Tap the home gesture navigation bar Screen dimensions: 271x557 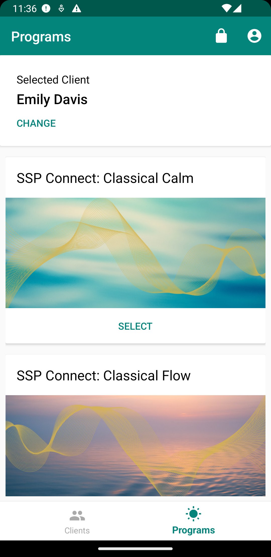[x=135, y=549]
